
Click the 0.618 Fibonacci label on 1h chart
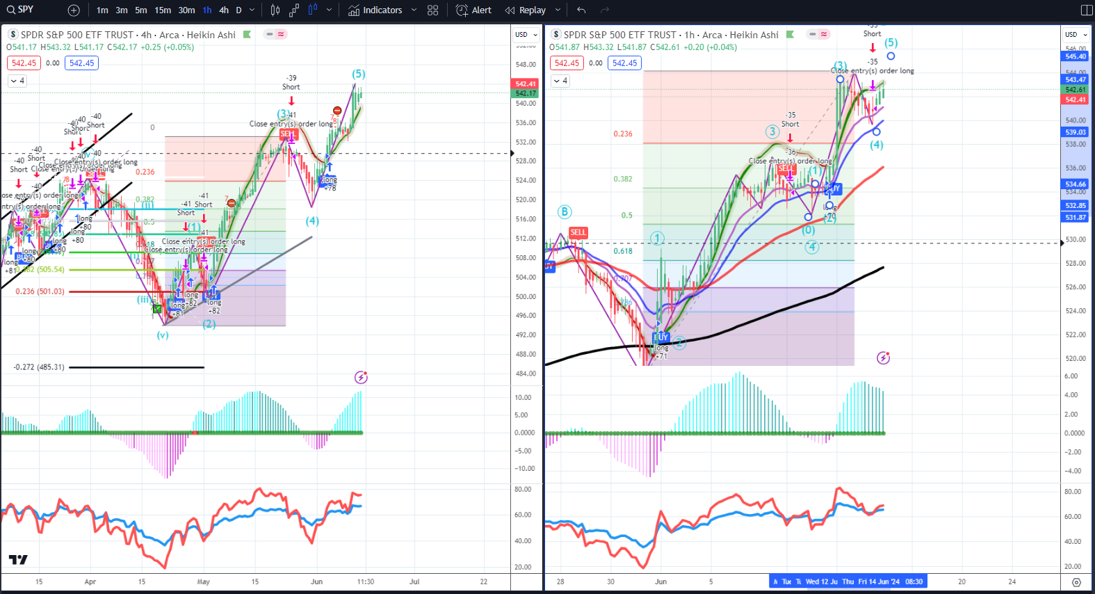[623, 251]
